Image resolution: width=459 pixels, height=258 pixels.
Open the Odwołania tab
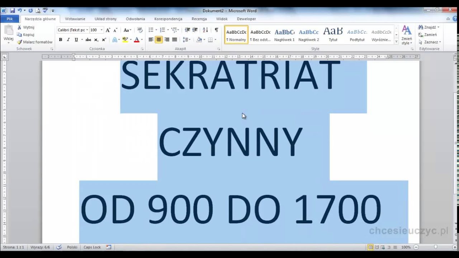[135, 19]
